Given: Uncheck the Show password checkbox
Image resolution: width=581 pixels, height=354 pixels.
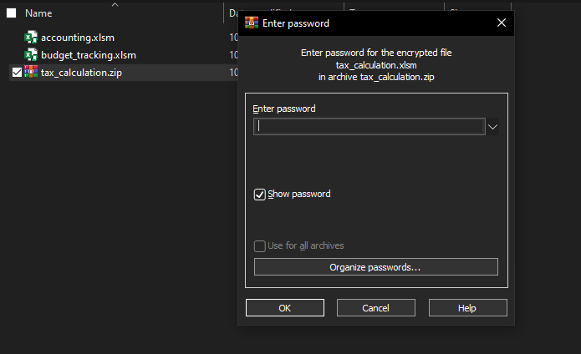Looking at the screenshot, I should tap(260, 195).
